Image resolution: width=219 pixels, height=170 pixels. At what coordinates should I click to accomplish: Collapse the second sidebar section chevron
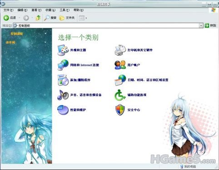click(45, 42)
